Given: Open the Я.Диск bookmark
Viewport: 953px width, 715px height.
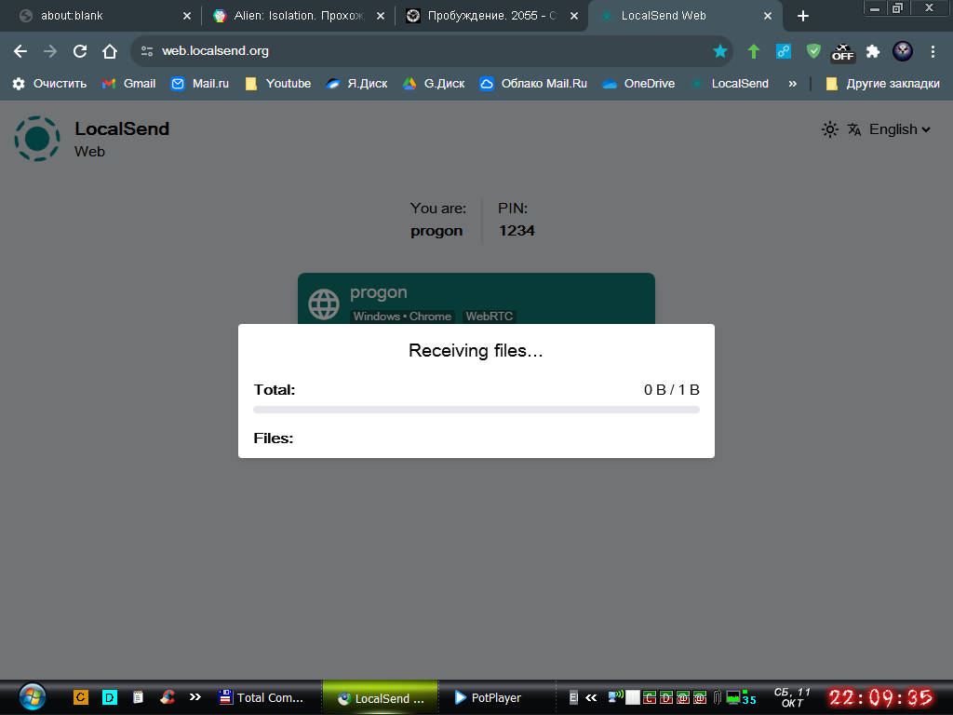Looking at the screenshot, I should pos(356,84).
